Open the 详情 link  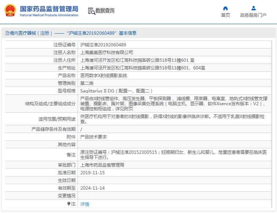[85, 204]
